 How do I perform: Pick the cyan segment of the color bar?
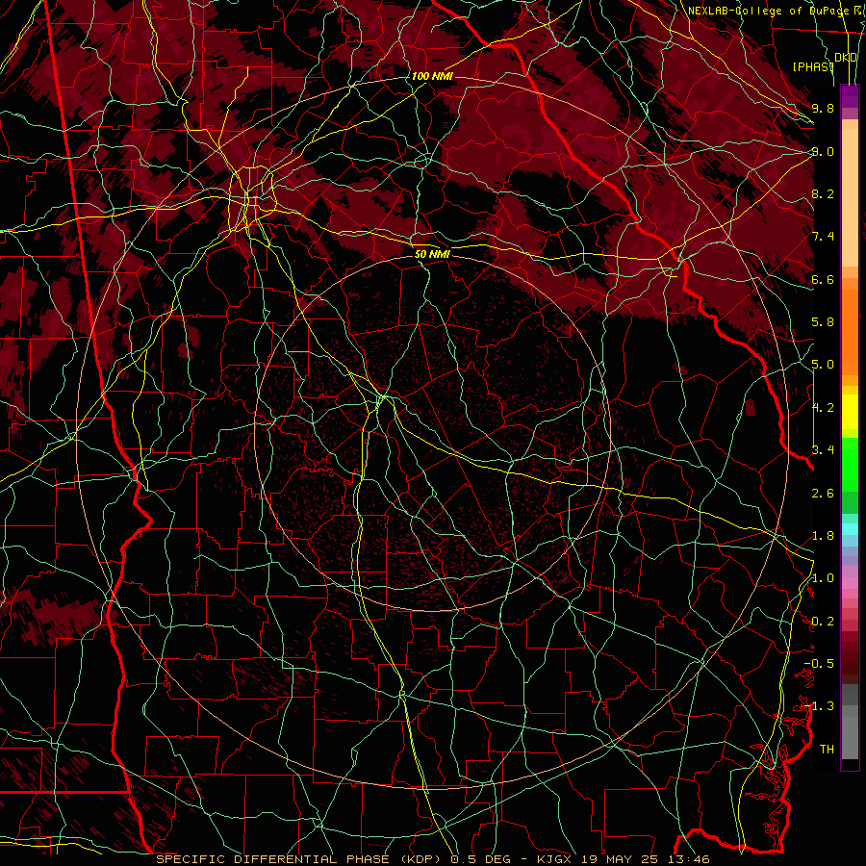pos(850,529)
